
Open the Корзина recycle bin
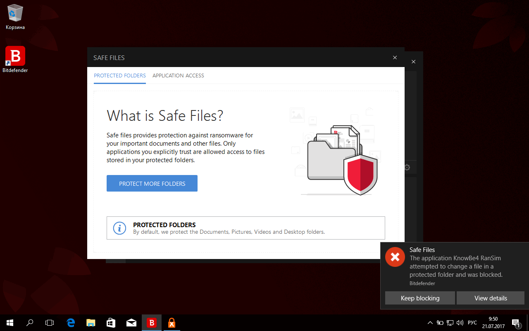pos(15,14)
